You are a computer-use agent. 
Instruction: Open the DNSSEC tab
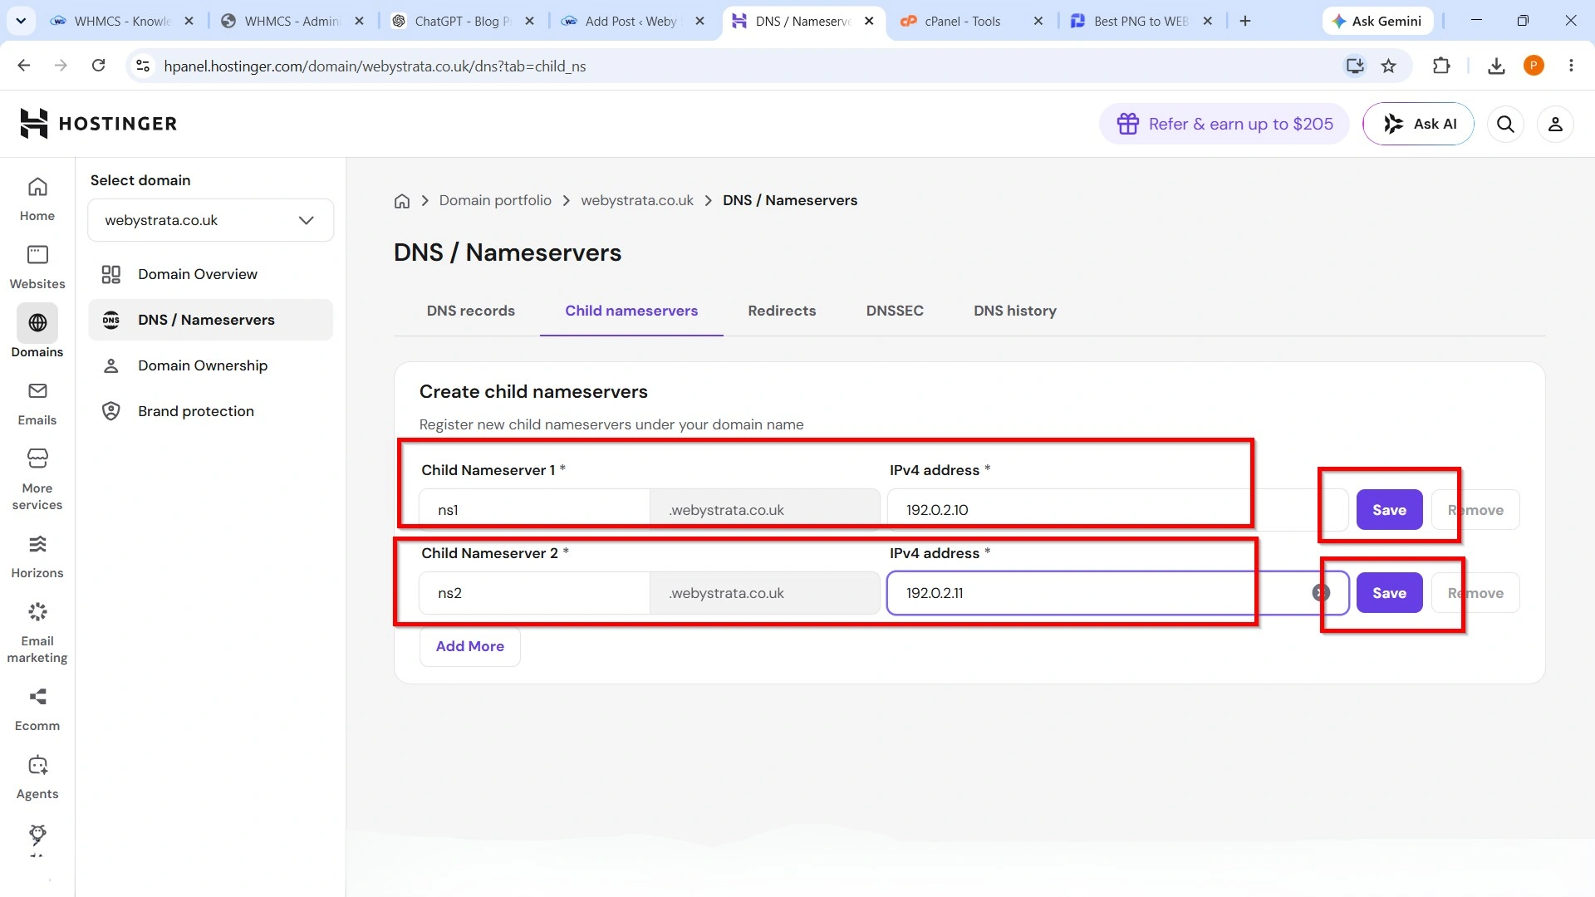pyautogui.click(x=895, y=311)
